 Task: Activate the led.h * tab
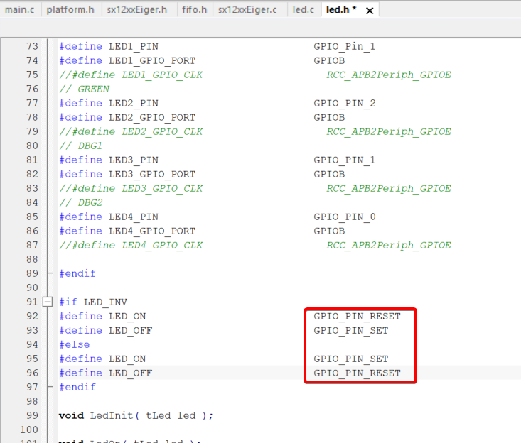coord(340,10)
